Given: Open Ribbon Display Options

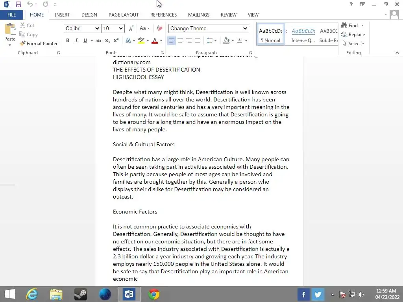Looking at the screenshot, I should [362, 4].
